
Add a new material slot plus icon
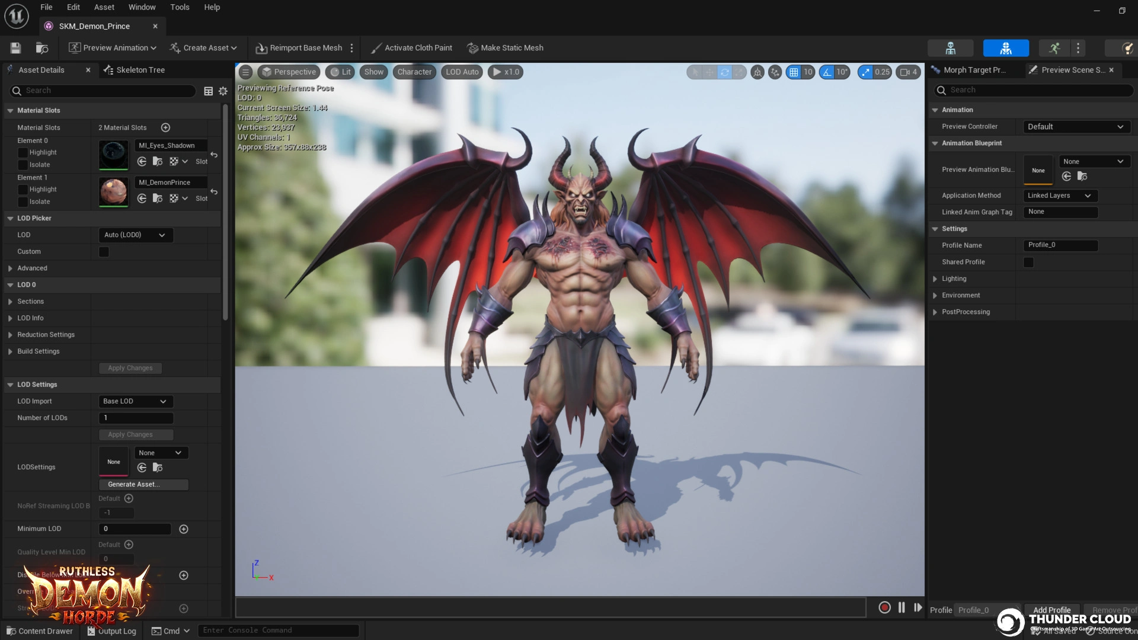coord(166,127)
